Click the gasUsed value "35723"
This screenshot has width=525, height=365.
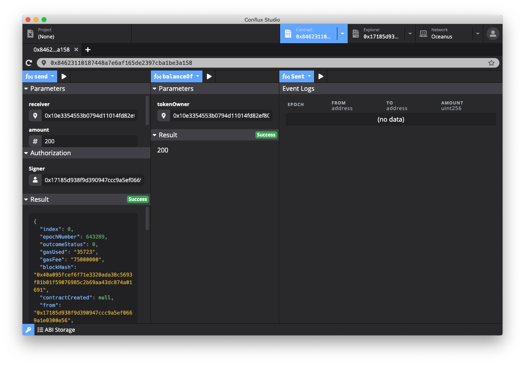click(84, 252)
